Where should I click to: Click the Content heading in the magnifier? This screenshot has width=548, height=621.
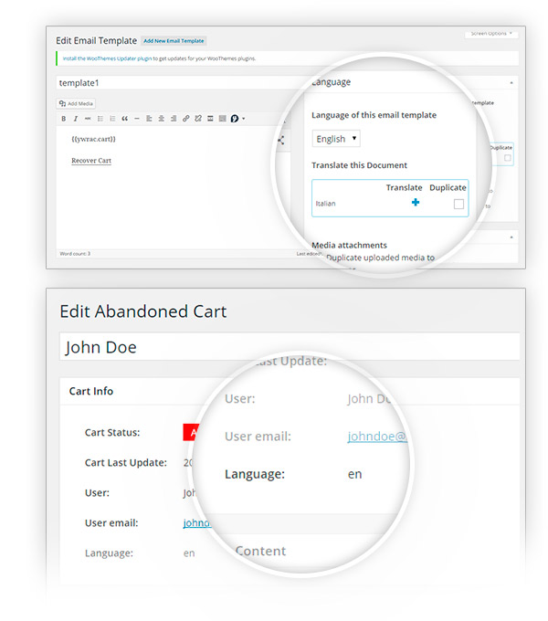tap(260, 551)
